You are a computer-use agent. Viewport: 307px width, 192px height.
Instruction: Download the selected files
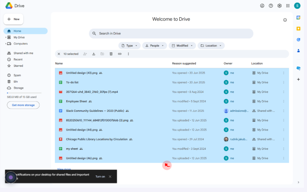tap(94, 54)
